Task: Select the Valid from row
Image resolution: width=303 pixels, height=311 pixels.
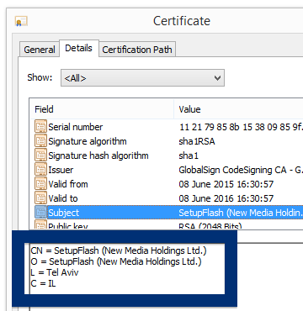Action: pyautogui.click(x=168, y=184)
